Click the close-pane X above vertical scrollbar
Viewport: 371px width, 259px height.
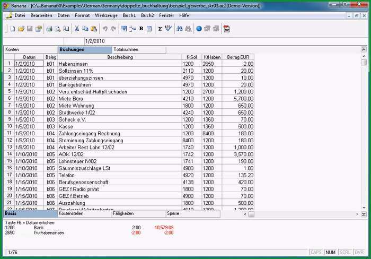pyautogui.click(x=364, y=49)
